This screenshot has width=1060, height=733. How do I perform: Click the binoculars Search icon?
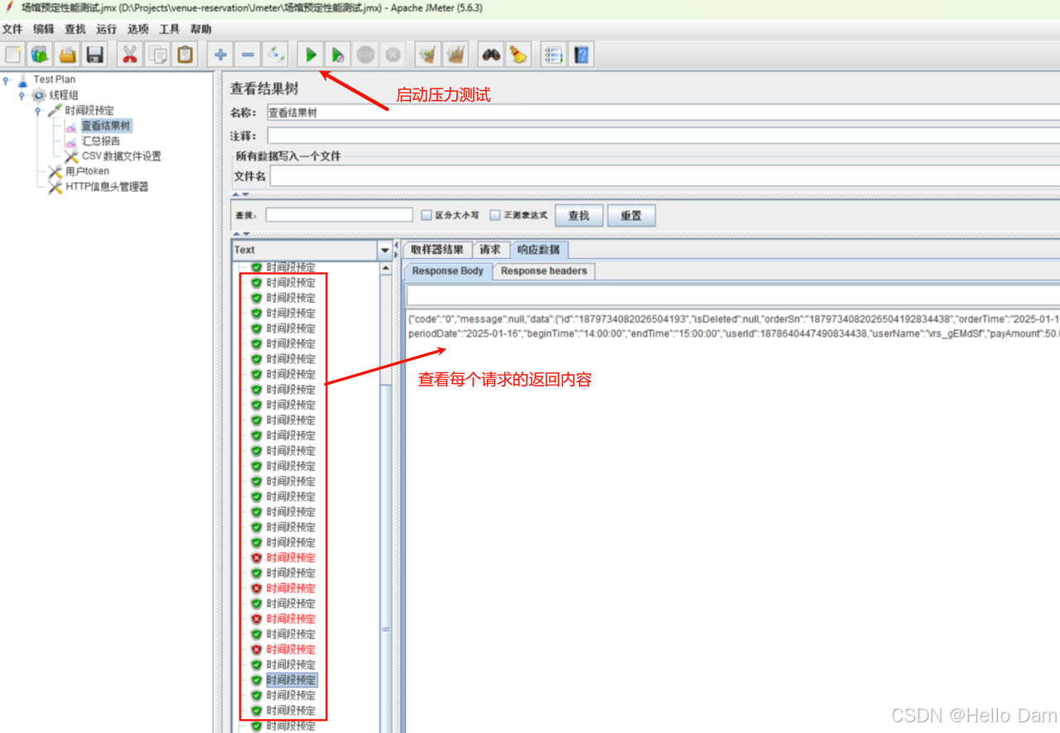tap(491, 55)
